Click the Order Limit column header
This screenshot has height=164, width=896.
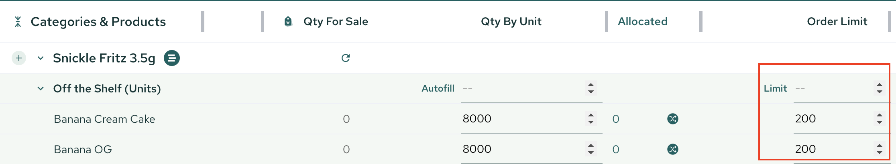(837, 22)
